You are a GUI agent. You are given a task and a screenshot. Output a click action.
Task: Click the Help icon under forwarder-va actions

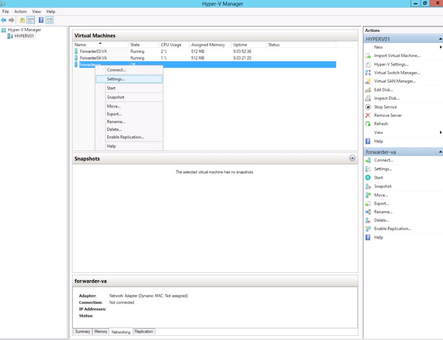point(368,238)
